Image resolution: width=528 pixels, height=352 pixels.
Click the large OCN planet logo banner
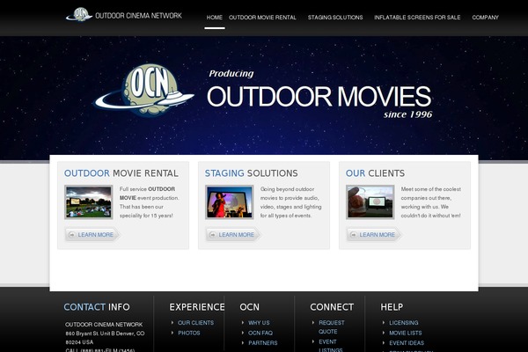click(144, 90)
